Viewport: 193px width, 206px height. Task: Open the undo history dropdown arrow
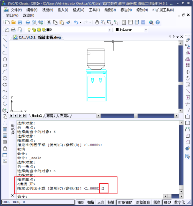tap(80, 22)
